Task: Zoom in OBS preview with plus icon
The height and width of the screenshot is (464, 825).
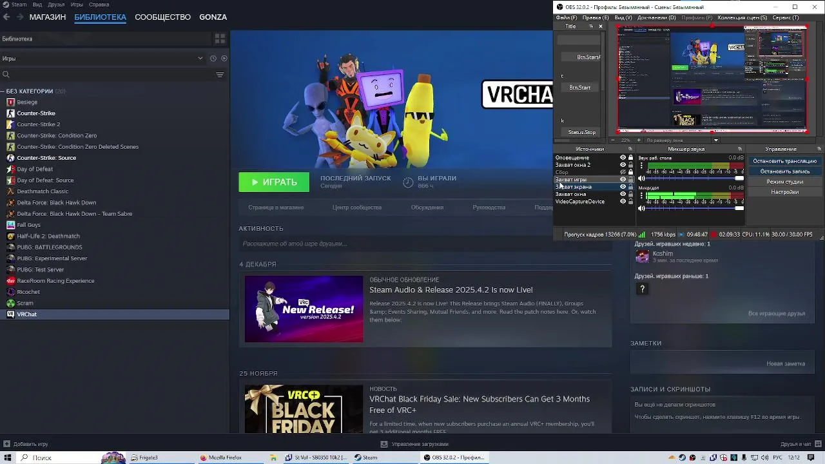Action: pyautogui.click(x=639, y=140)
